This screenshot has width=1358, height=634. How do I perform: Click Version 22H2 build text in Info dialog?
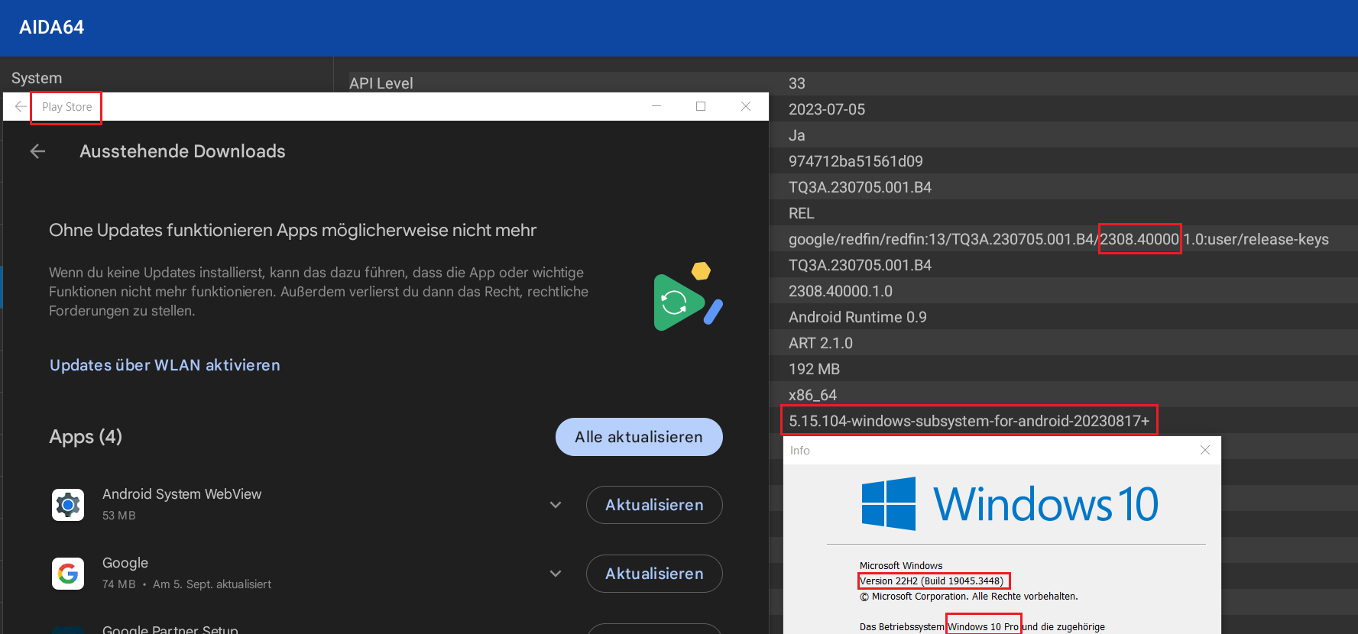(x=932, y=581)
